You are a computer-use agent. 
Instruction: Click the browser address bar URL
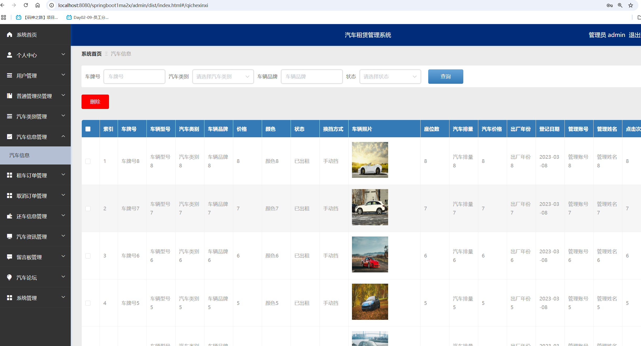pyautogui.click(x=133, y=5)
